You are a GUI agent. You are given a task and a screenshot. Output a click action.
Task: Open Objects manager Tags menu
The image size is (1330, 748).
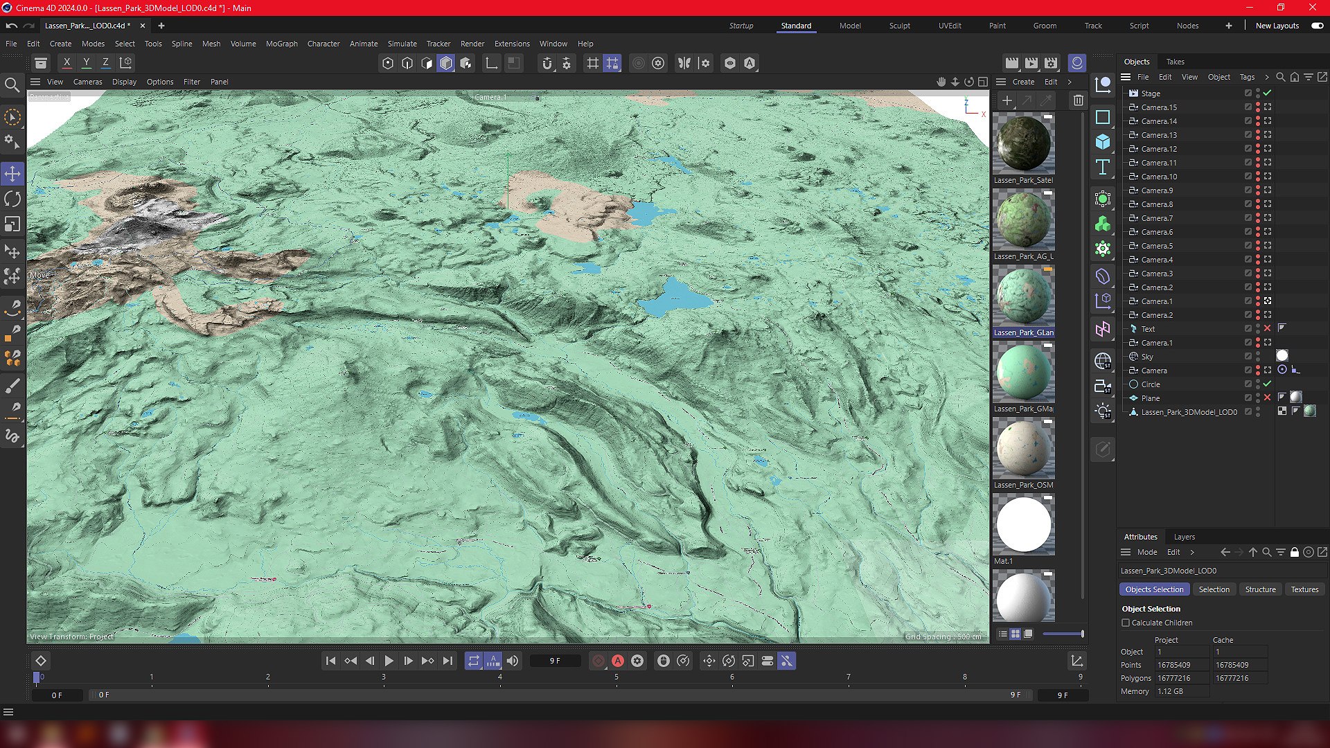tap(1247, 77)
